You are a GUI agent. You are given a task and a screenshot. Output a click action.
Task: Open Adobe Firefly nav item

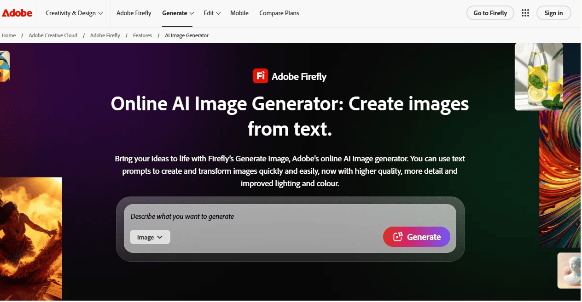(x=134, y=13)
